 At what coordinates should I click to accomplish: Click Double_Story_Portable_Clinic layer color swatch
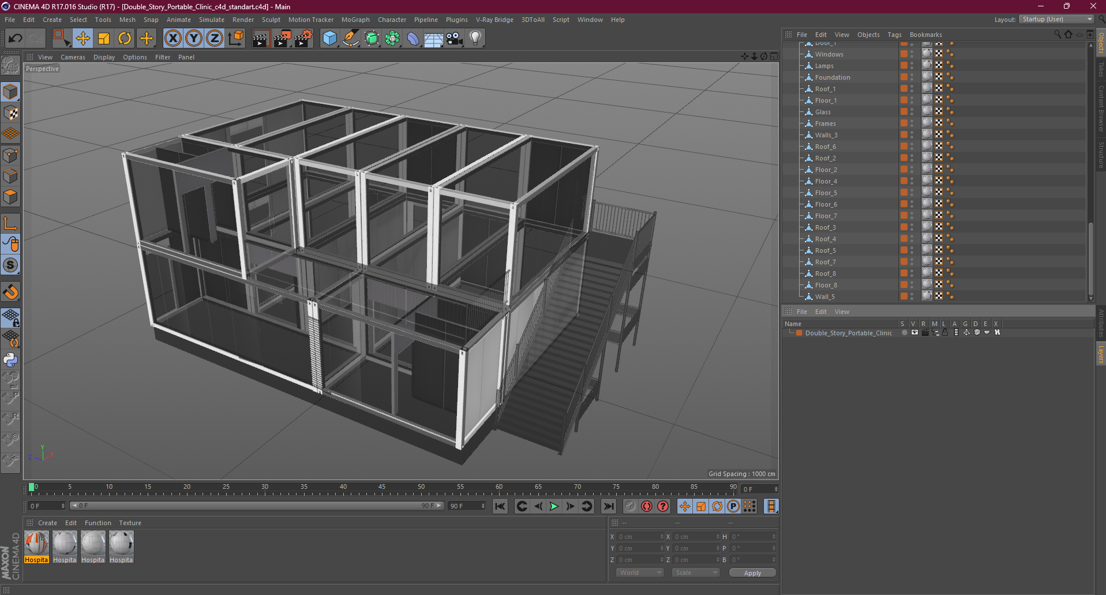[799, 333]
